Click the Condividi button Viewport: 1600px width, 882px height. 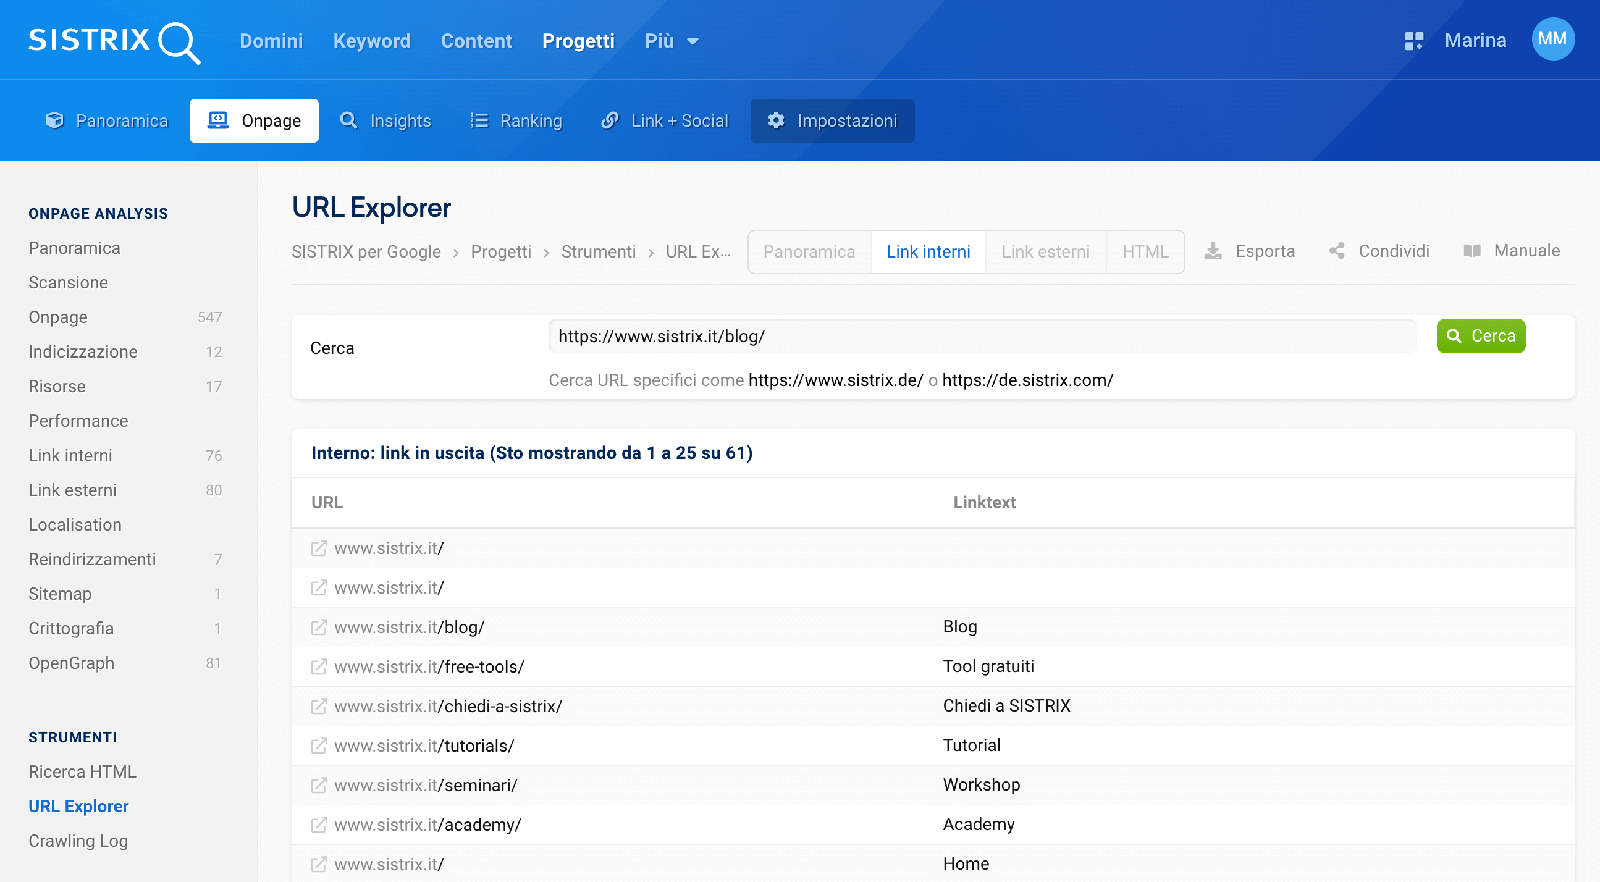coord(1379,251)
